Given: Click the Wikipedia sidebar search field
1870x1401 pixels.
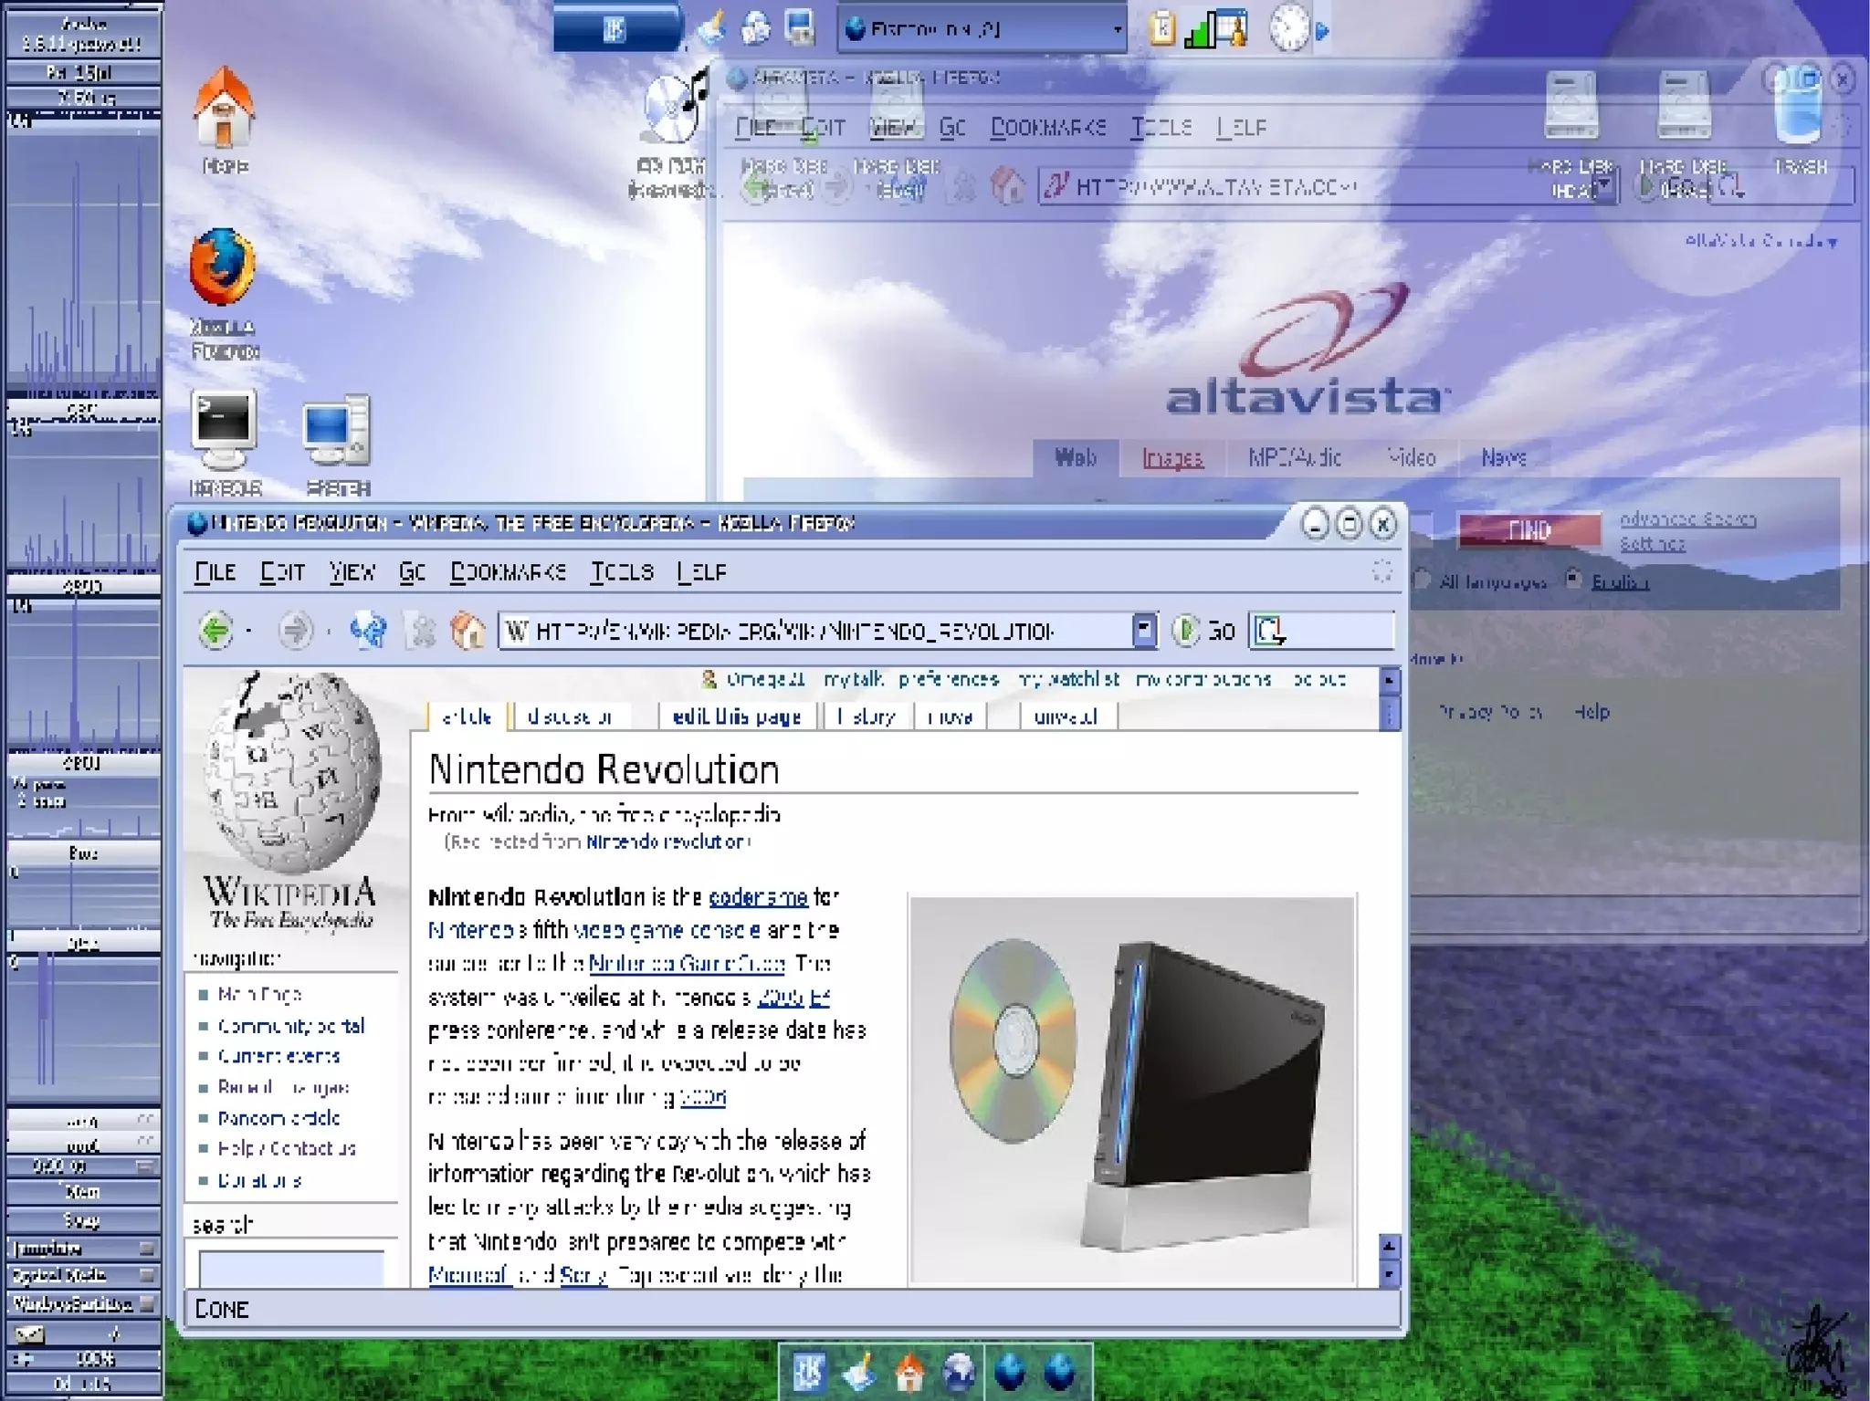Looking at the screenshot, I should click(290, 1269).
